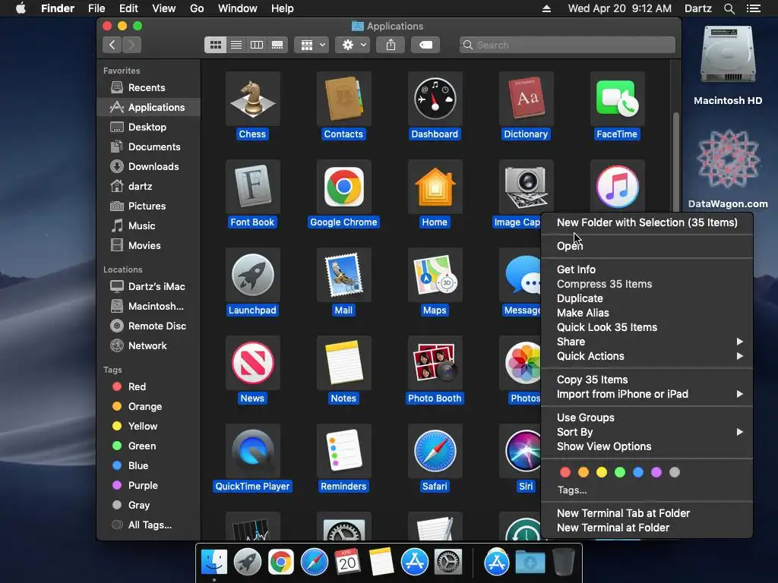The width and height of the screenshot is (778, 583).
Task: Open Downloads in the sidebar
Action: tap(149, 166)
